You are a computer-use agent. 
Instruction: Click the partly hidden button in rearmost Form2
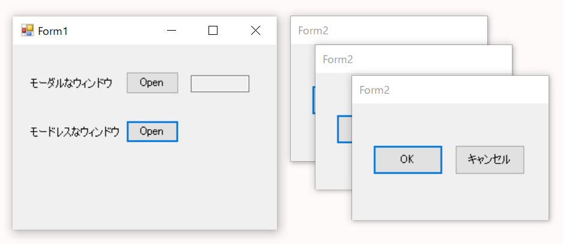314,100
